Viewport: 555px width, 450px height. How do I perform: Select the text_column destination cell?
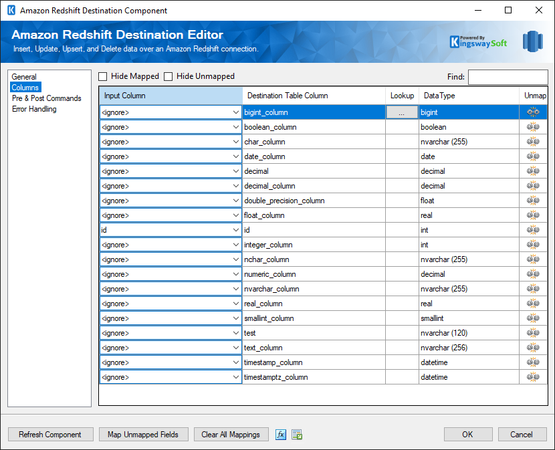314,348
